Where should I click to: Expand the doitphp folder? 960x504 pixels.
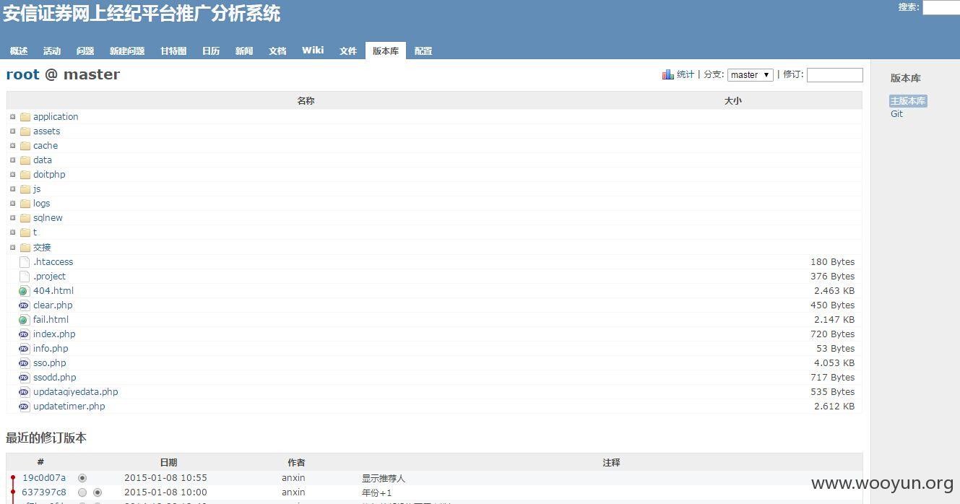pyautogui.click(x=12, y=174)
